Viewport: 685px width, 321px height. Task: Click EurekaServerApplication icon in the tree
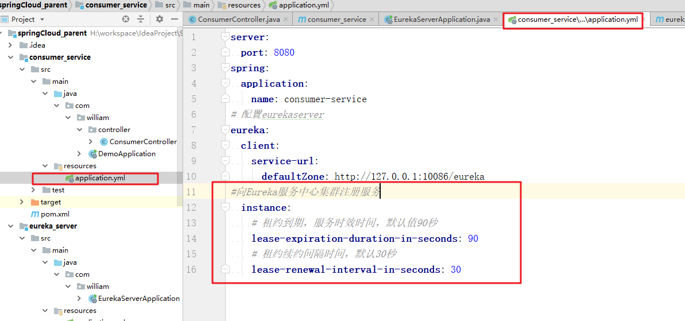click(x=92, y=299)
